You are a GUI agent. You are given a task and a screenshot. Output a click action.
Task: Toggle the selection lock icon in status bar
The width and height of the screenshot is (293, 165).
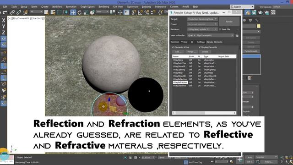pos(130,158)
